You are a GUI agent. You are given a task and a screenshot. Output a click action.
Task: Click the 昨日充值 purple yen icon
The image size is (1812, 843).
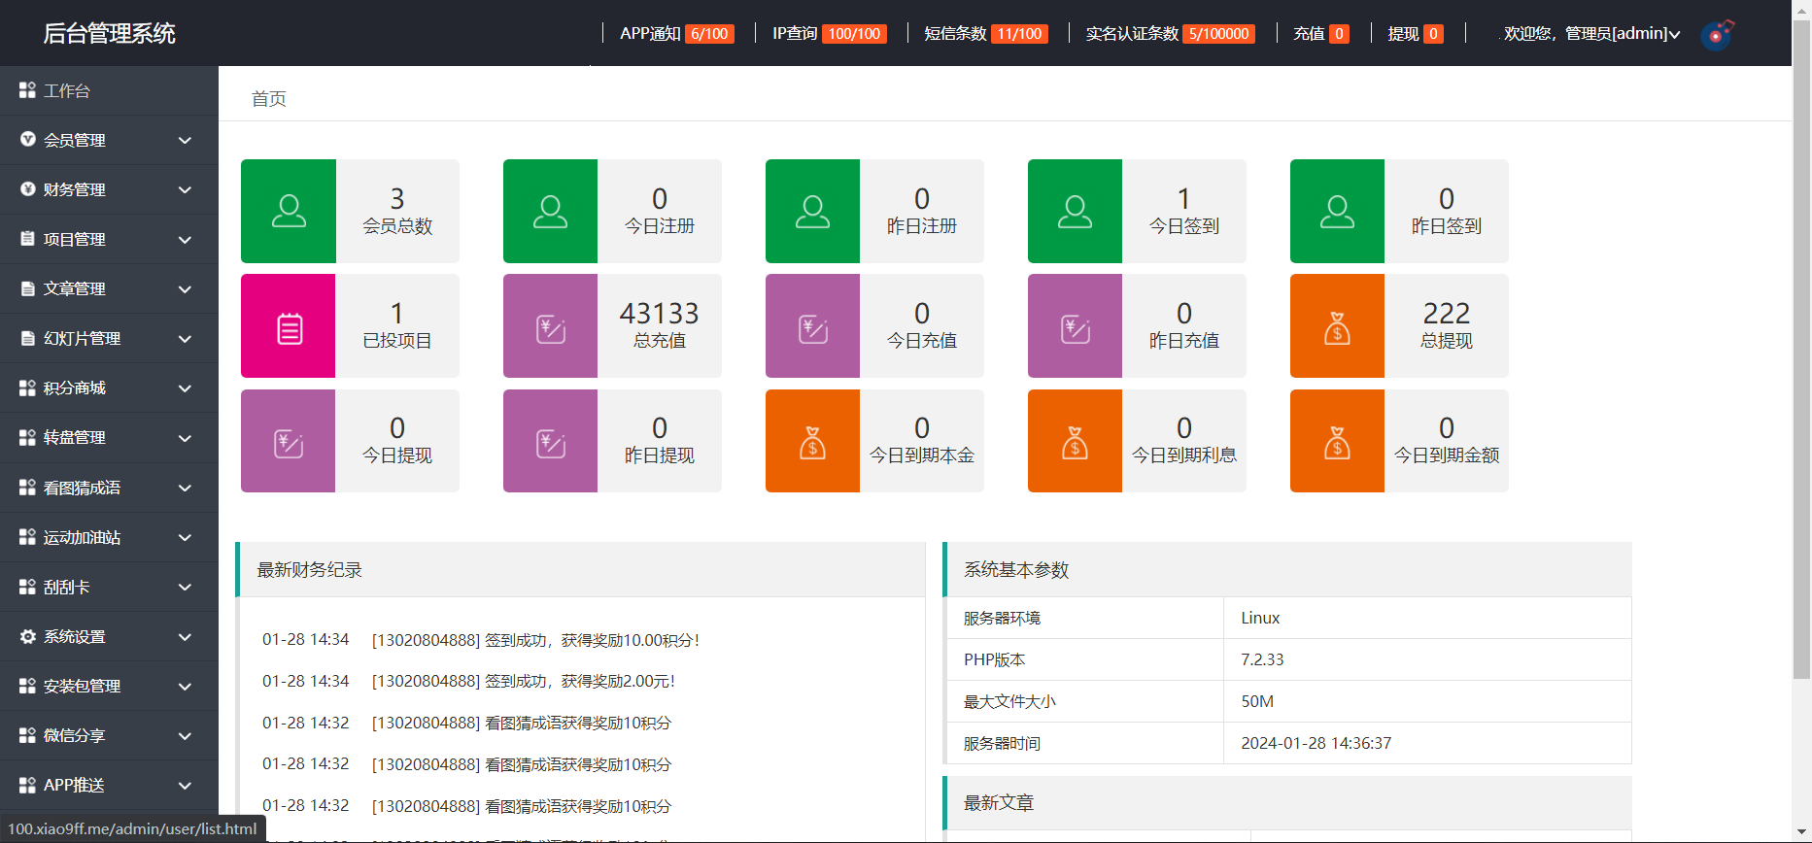pyautogui.click(x=1076, y=329)
